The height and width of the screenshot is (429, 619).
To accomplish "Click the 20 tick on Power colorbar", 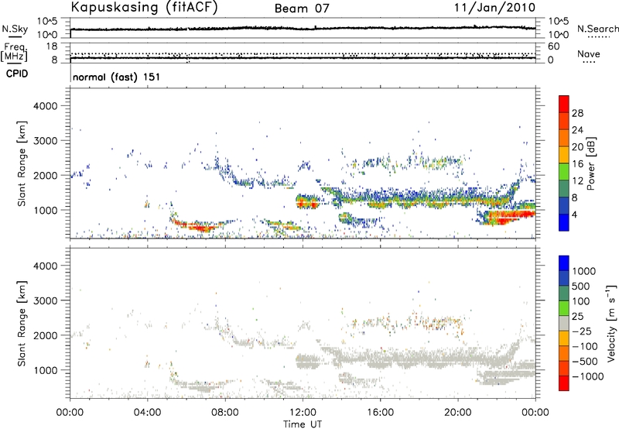I will point(577,147).
